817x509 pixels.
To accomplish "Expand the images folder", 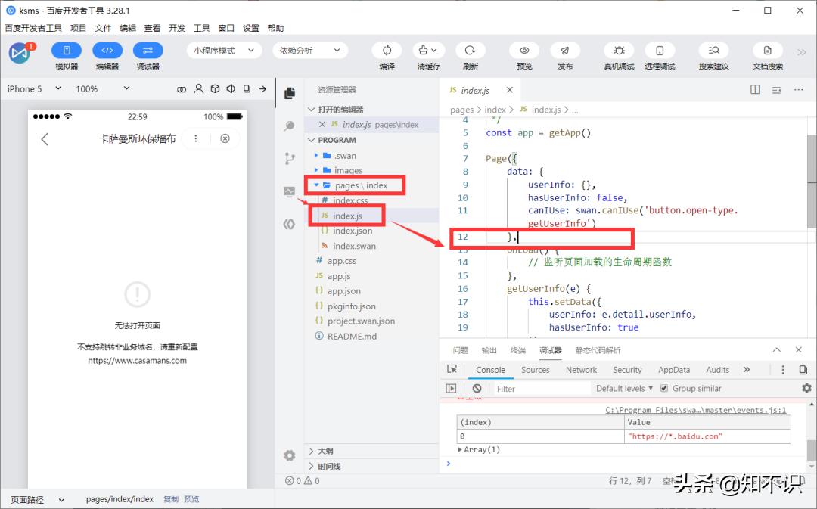I will [348, 170].
